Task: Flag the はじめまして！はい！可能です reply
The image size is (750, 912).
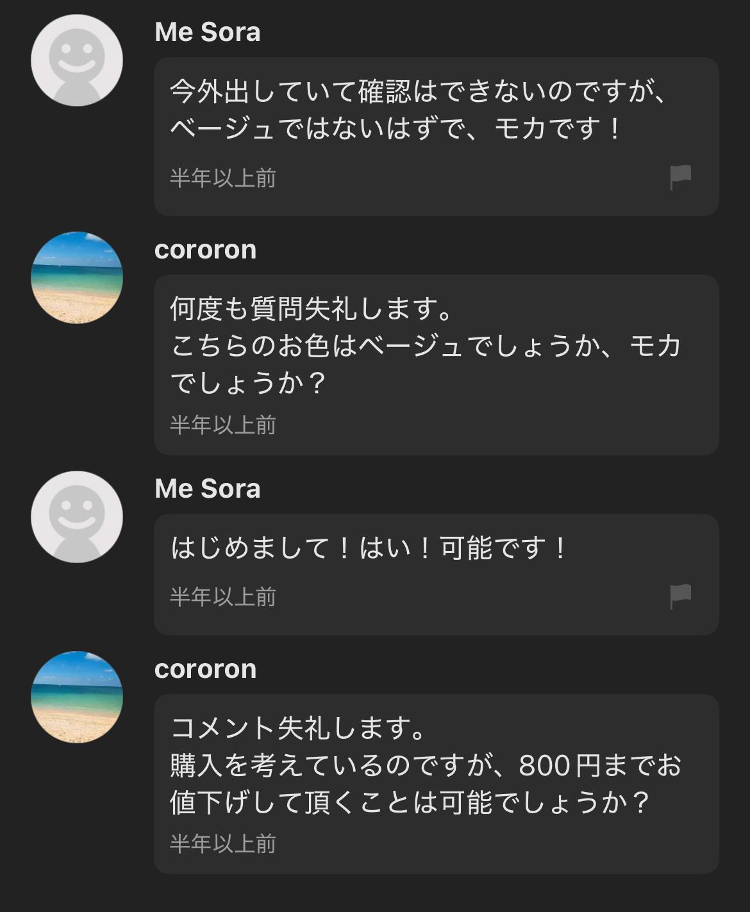Action: click(680, 596)
